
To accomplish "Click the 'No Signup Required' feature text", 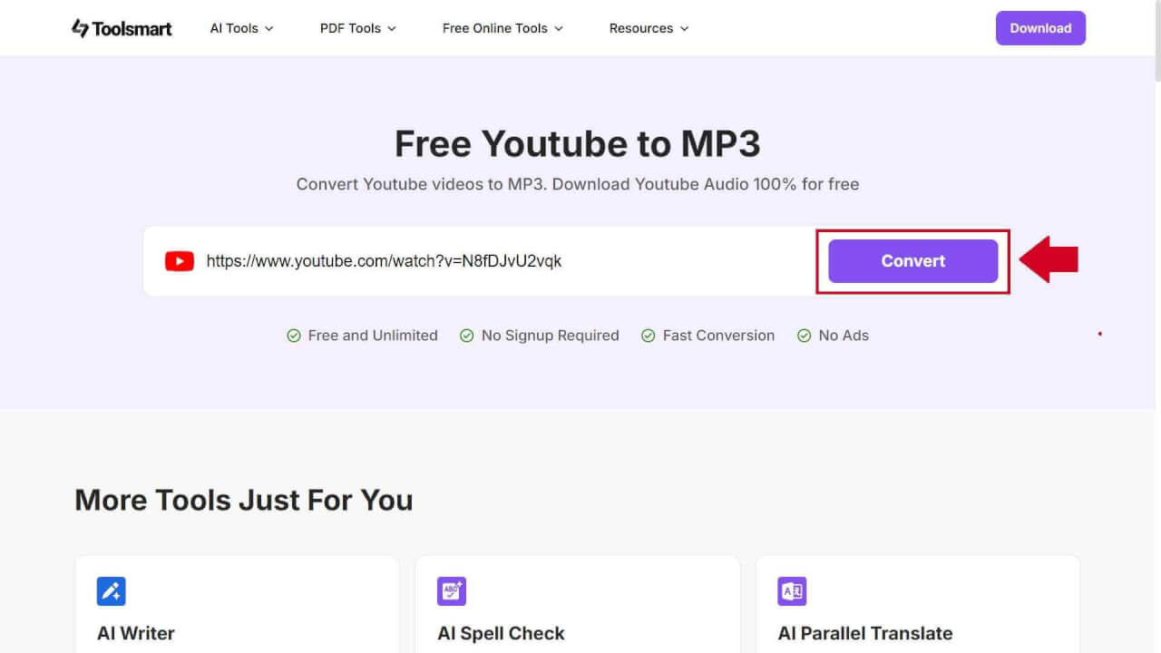I will pos(551,336).
